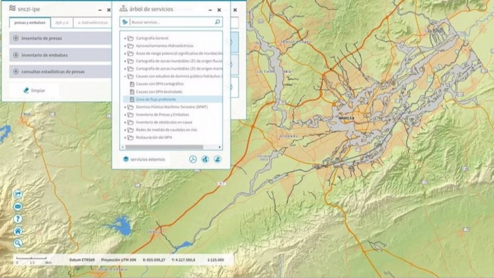494x278 pixels.
Task: Minimize the árbol de servicios window
Action: tap(210, 10)
